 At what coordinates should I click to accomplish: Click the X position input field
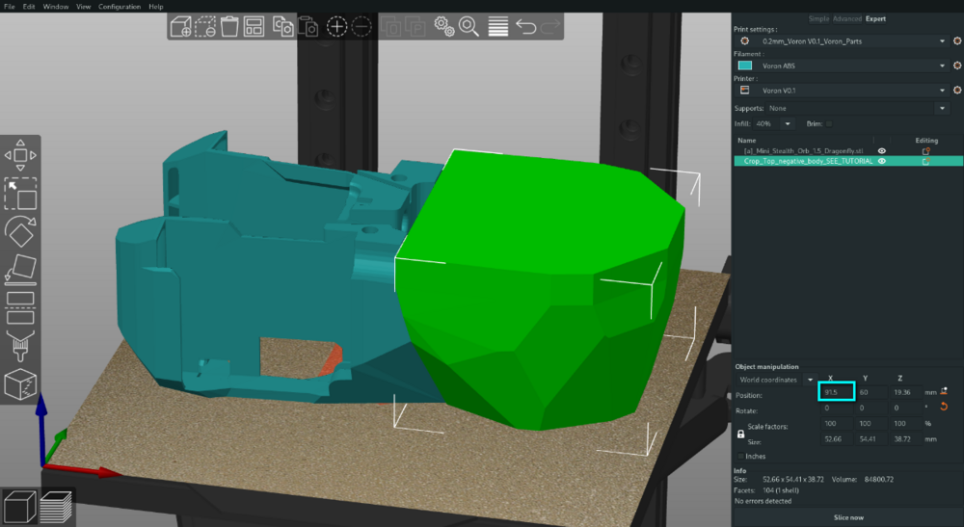836,391
